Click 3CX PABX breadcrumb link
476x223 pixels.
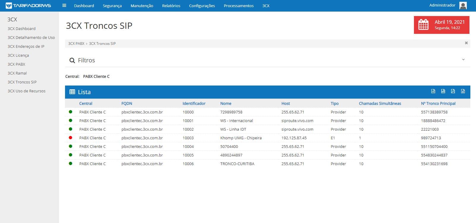tap(76, 43)
